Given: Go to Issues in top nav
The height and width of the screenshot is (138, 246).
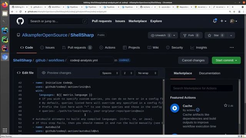Looking at the screenshot, I should click(x=120, y=21).
